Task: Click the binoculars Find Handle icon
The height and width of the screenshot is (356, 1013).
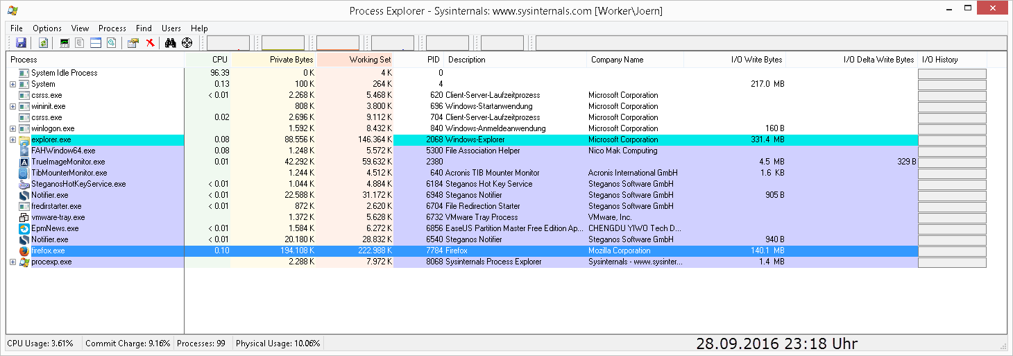Action: point(171,43)
